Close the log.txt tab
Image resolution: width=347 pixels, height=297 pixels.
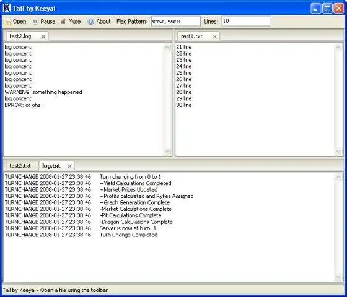point(69,166)
